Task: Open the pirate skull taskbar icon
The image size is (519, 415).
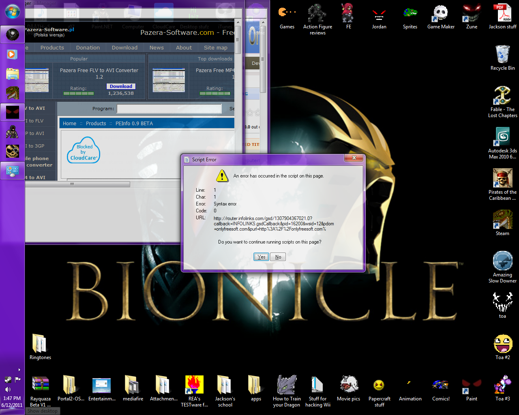Action: click(x=12, y=151)
